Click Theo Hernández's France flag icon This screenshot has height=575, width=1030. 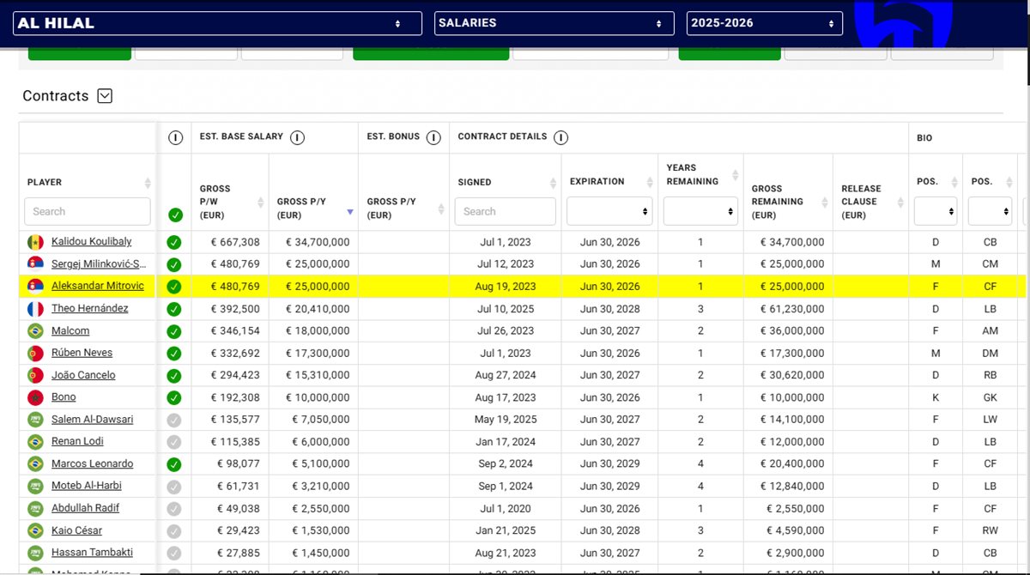[35, 309]
